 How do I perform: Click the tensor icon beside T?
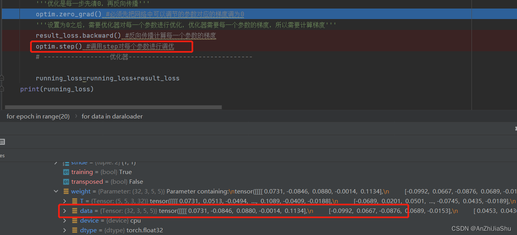75,201
